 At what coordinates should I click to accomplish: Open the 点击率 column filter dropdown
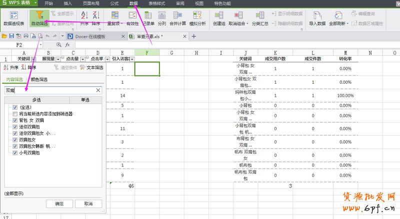[x=106, y=59]
